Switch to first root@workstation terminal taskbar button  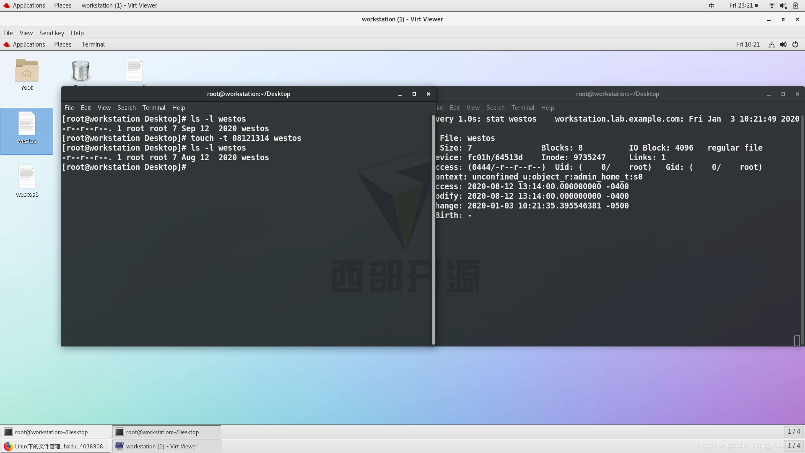click(55, 432)
